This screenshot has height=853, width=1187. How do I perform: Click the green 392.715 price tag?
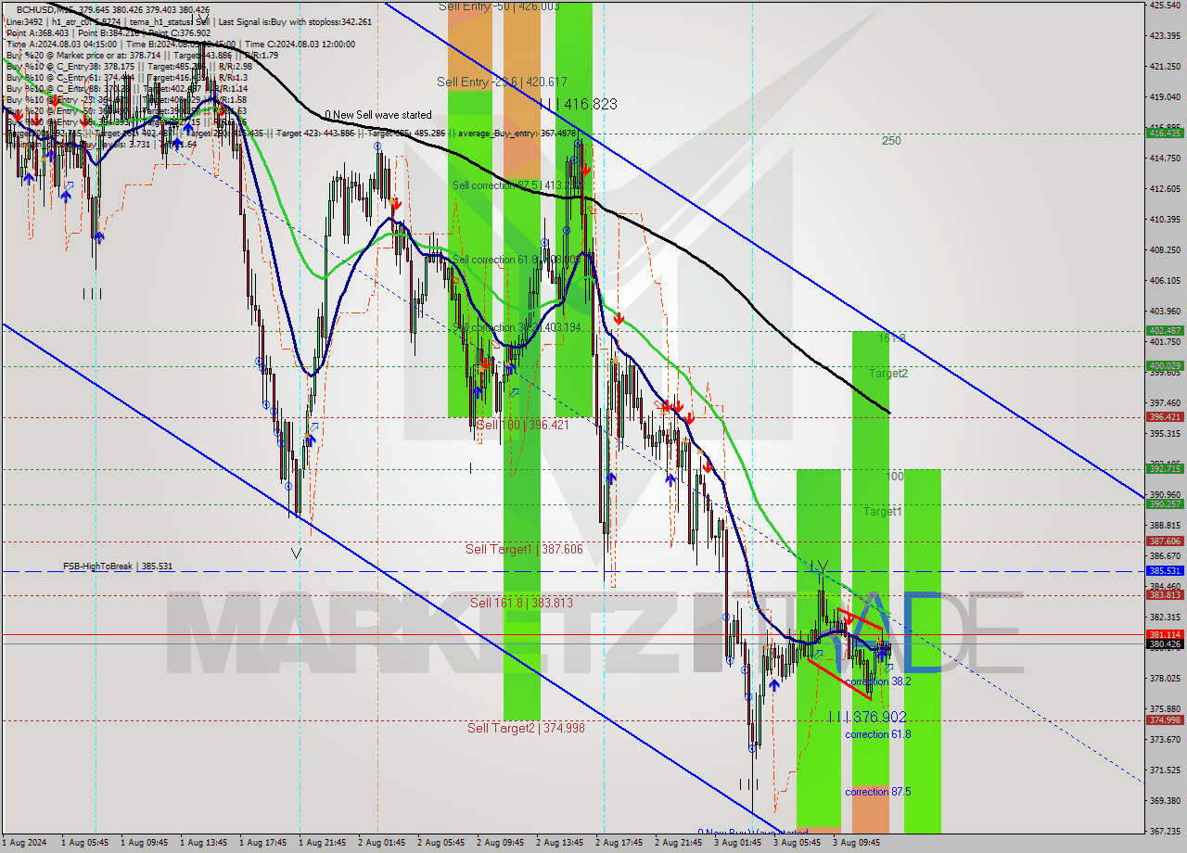tap(1165, 469)
